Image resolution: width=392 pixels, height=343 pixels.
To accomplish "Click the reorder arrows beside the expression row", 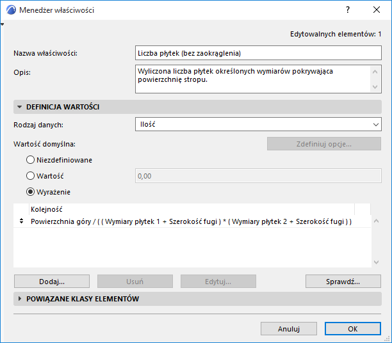I will point(22,221).
